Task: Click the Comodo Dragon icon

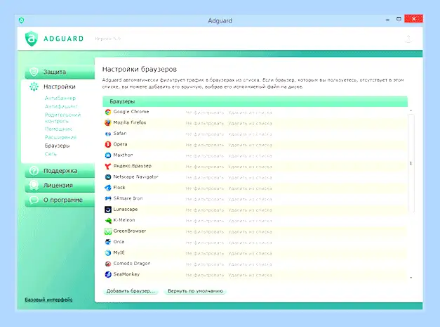Action: (108, 264)
